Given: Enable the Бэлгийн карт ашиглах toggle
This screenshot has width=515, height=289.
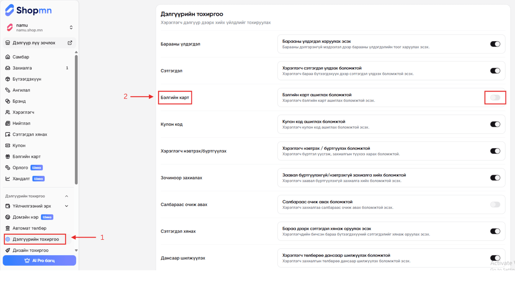Looking at the screenshot, I should (495, 98).
